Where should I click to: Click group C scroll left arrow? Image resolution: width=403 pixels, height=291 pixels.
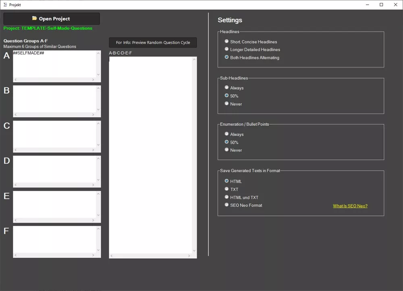pyautogui.click(x=16, y=150)
